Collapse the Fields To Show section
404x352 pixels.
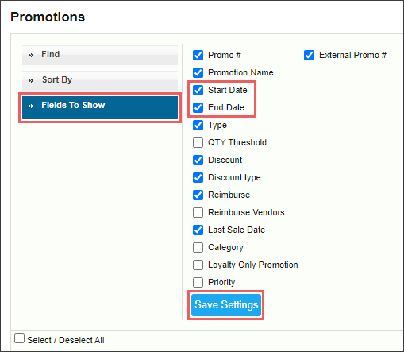(x=100, y=107)
